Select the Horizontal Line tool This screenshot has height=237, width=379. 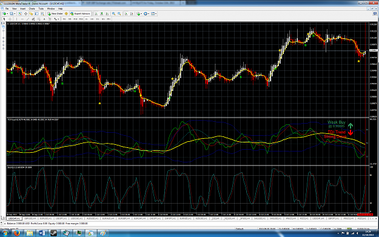22,19
